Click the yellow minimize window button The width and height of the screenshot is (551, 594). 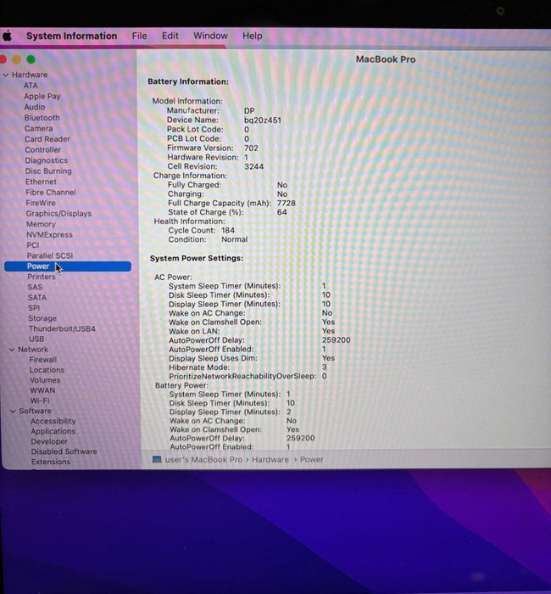[x=17, y=59]
